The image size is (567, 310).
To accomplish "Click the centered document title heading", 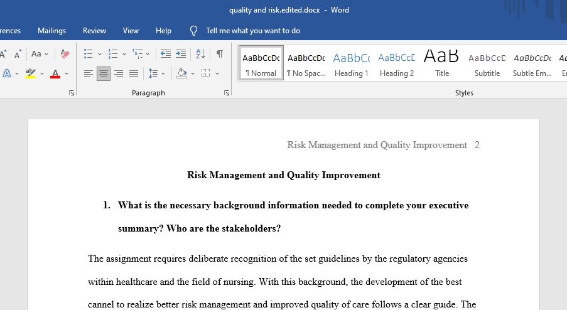I will [x=284, y=175].
